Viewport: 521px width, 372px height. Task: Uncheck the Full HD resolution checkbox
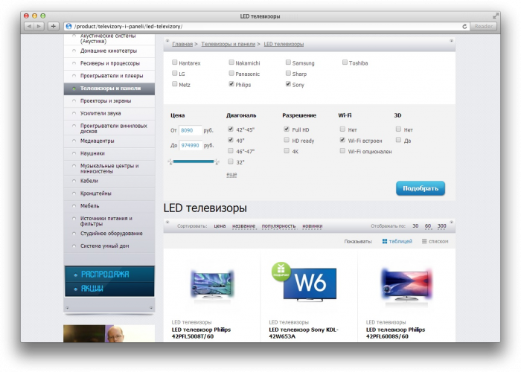click(287, 129)
